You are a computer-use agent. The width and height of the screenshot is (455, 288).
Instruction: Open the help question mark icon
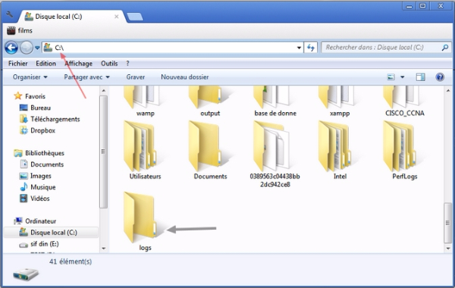(440, 77)
